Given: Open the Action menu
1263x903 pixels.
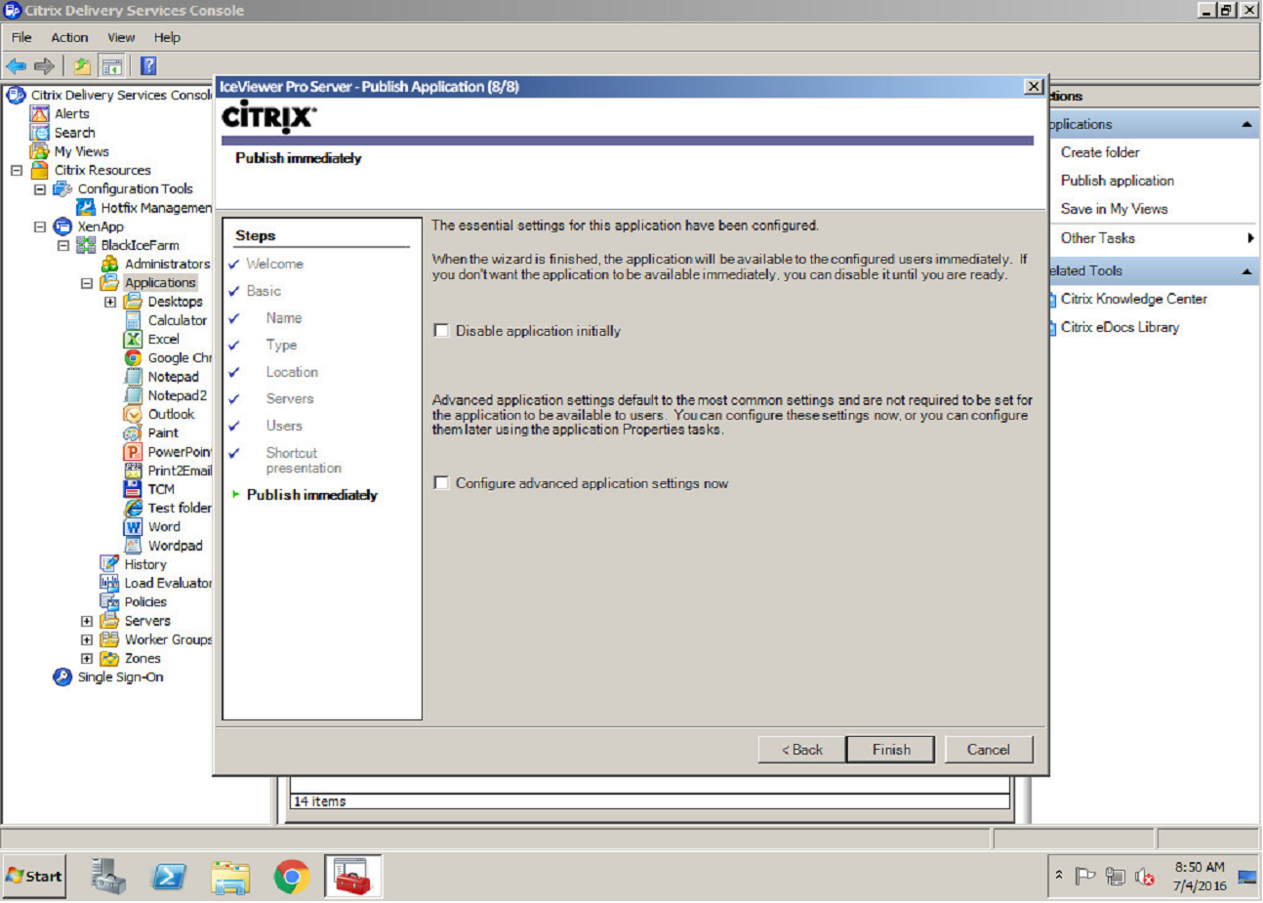Looking at the screenshot, I should [x=69, y=38].
